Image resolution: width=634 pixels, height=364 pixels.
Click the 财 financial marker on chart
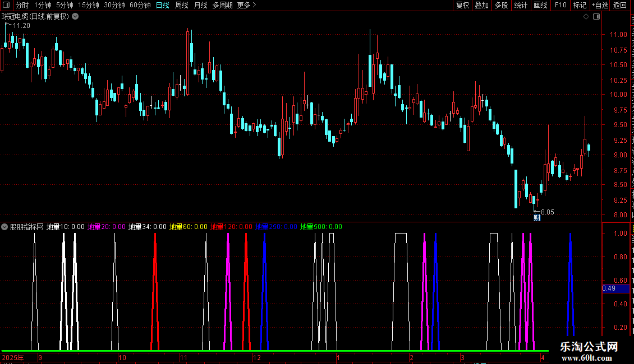pos(537,218)
